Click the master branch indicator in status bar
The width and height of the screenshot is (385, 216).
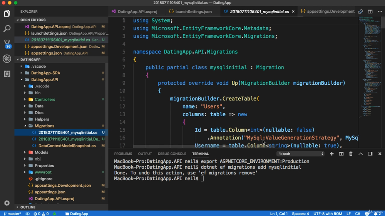click(x=12, y=214)
